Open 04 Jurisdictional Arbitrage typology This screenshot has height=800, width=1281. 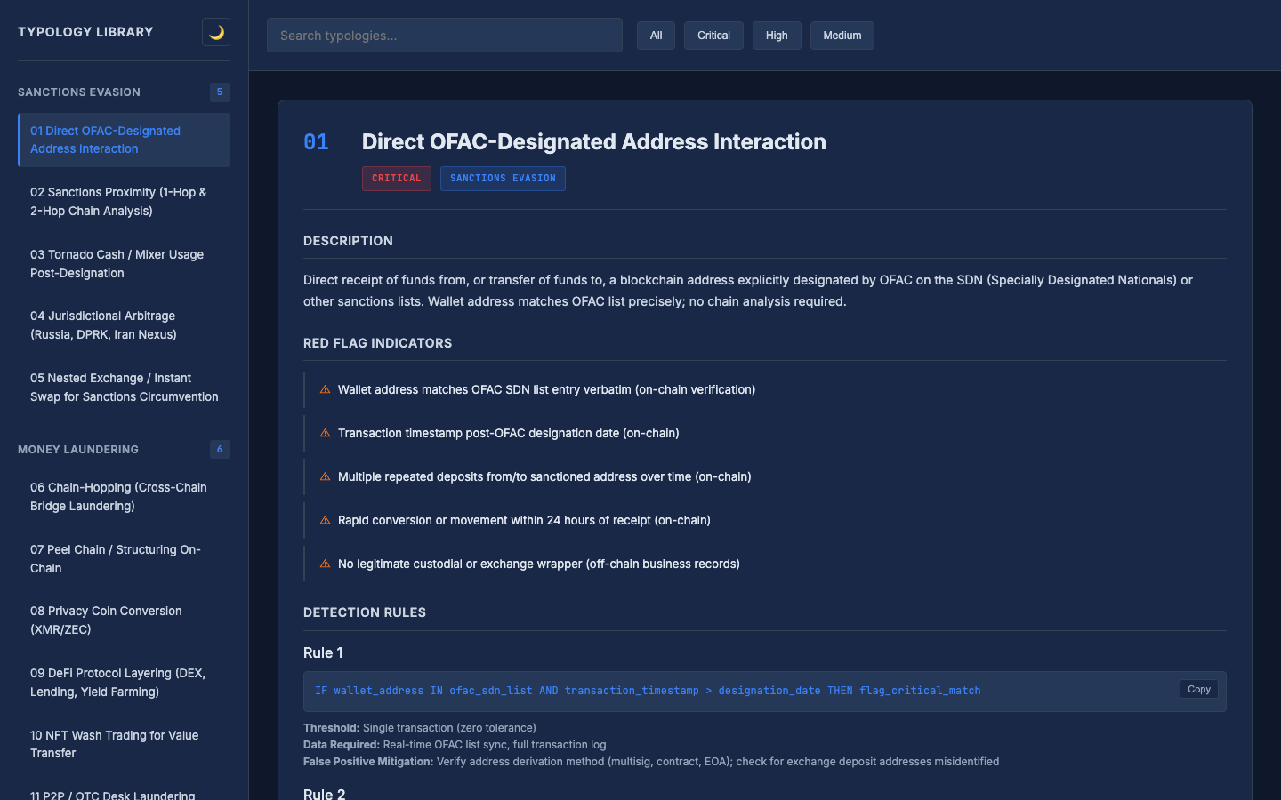(x=124, y=325)
